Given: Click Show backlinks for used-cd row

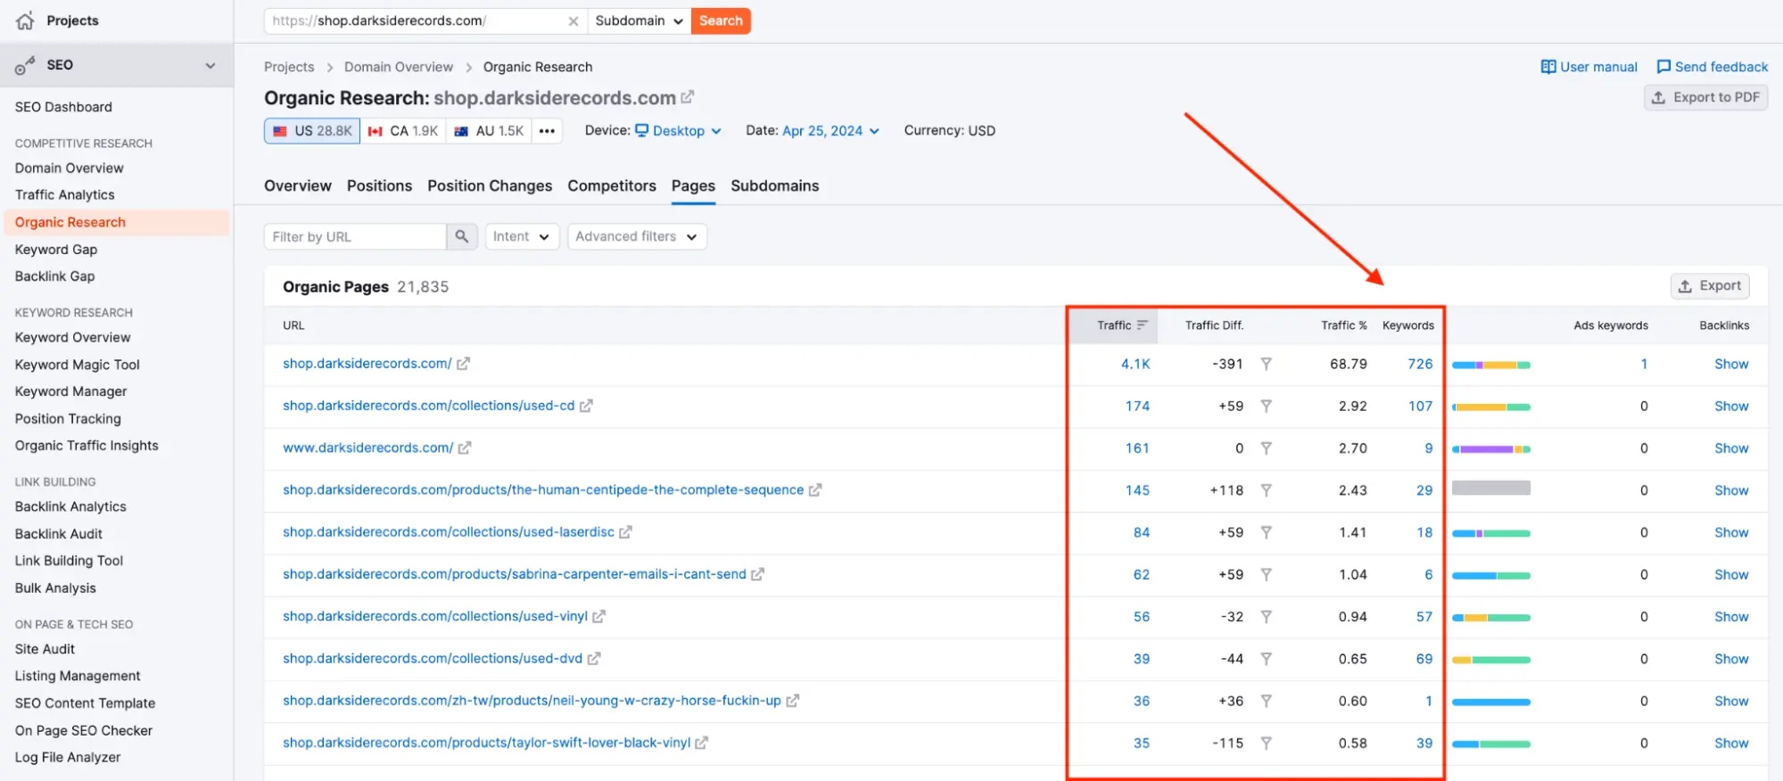Looking at the screenshot, I should [x=1731, y=407].
